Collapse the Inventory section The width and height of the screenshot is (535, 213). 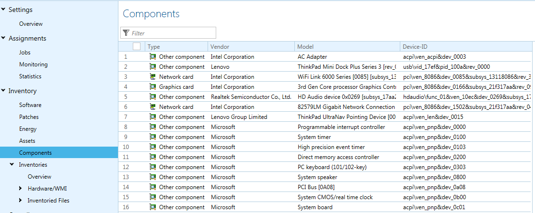pyautogui.click(x=3, y=91)
